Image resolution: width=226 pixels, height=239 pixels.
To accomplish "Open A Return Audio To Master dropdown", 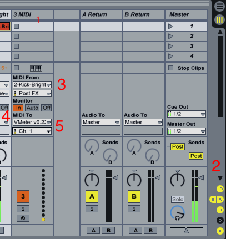I will click(x=101, y=123).
